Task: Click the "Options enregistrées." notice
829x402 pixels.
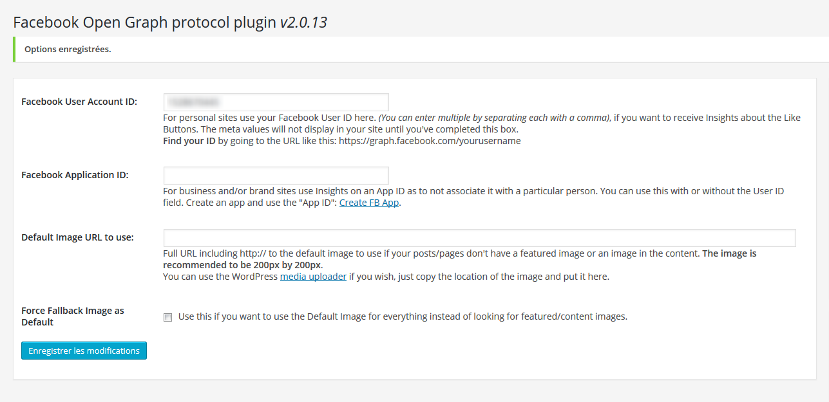Action: pyautogui.click(x=68, y=50)
